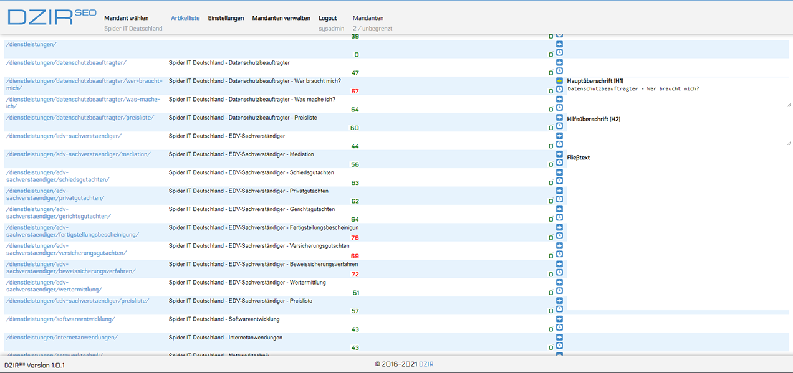
Task: Click clock icon for Versicherungsgutachten row
Action: click(559, 255)
